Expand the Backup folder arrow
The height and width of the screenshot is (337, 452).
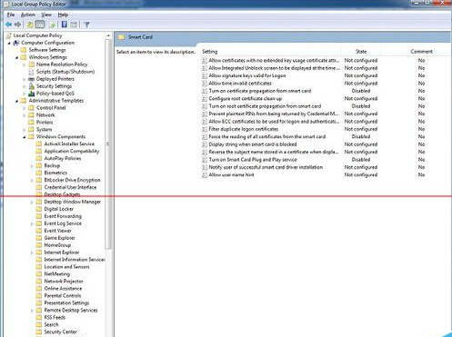coord(32,166)
